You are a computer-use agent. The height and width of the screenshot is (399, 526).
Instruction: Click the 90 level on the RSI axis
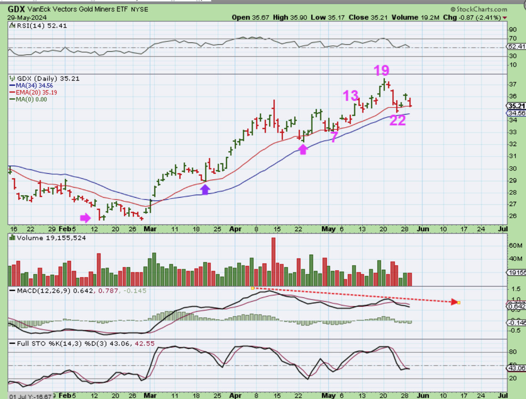point(512,30)
